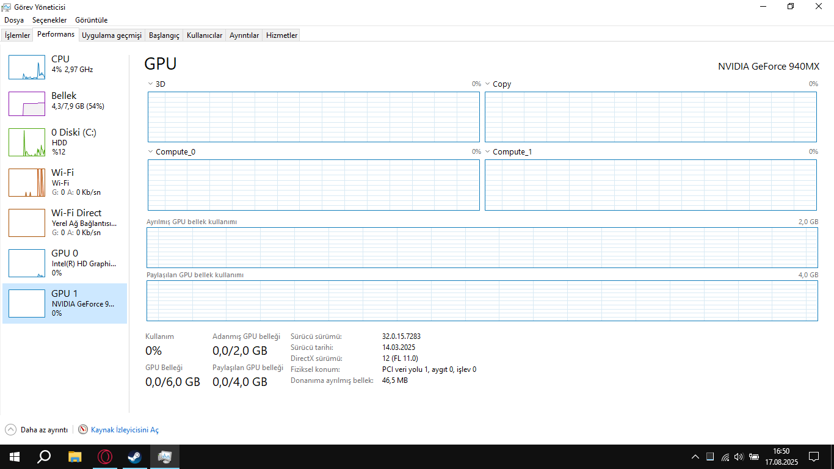Click DirectX version 12 (FL 11.0)
Image resolution: width=834 pixels, height=469 pixels.
[400, 358]
